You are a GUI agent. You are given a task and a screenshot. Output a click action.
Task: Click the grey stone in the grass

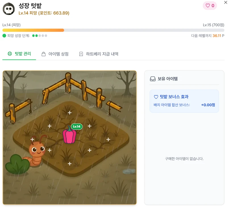[129, 171]
